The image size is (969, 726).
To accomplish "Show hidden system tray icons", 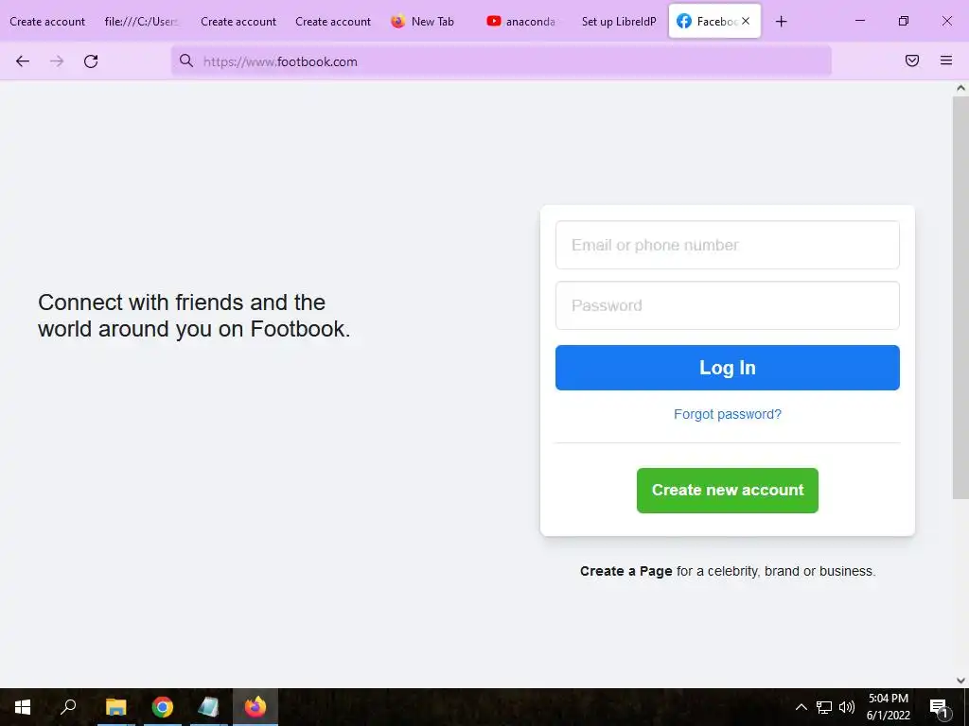I will [x=801, y=707].
